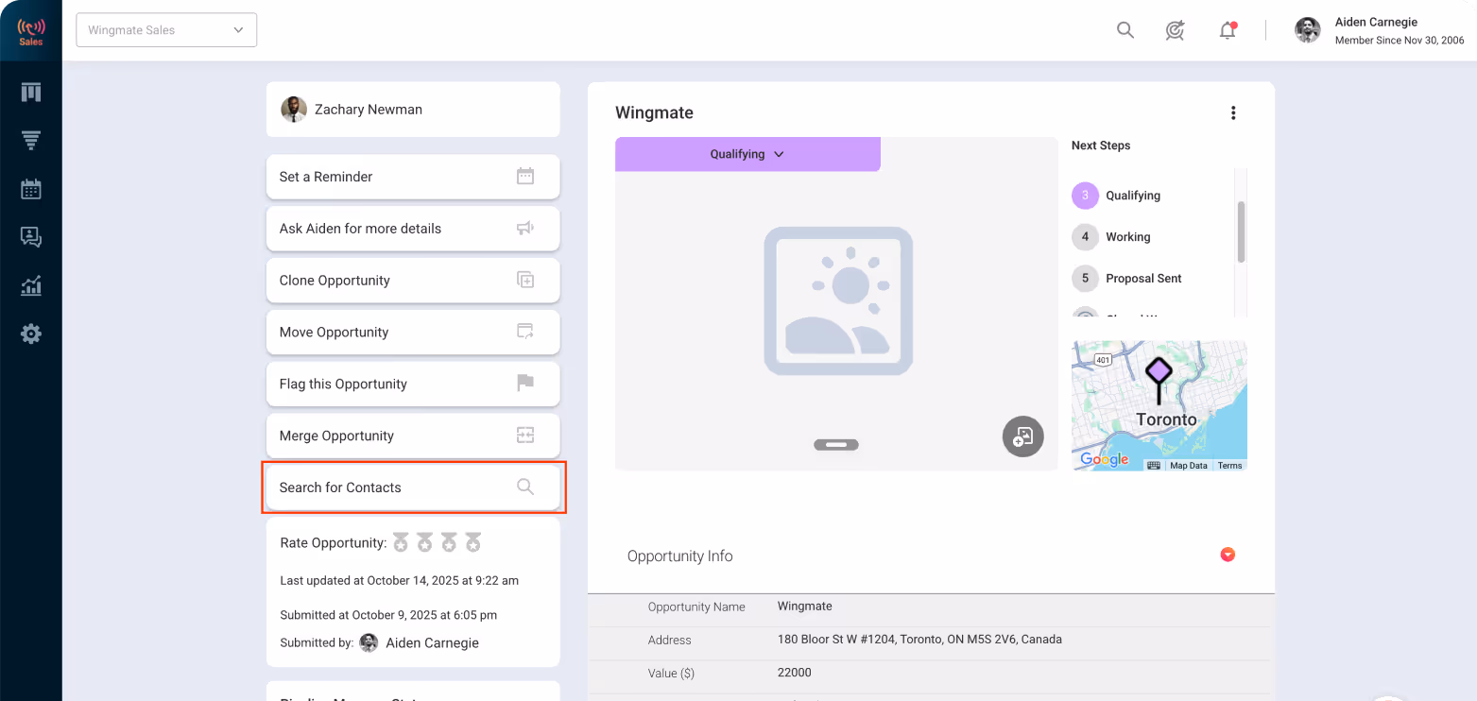
Task: Click Zachary Newman's contact card
Action: (413, 110)
